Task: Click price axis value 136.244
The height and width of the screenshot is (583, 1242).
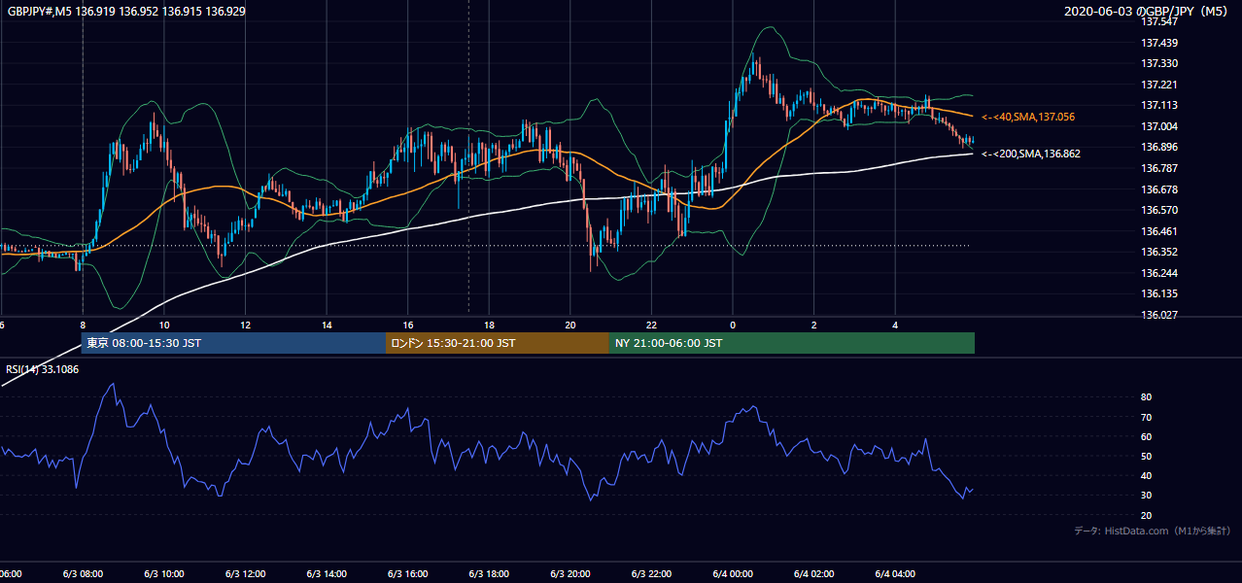Action: [x=1159, y=273]
